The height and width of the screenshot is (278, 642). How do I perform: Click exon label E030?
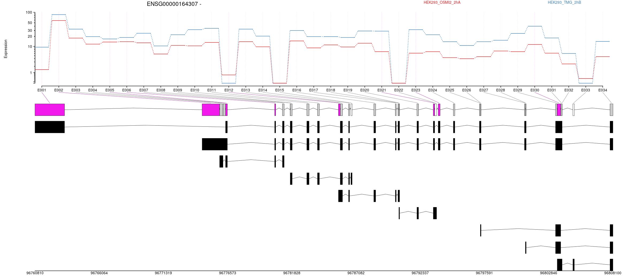click(x=535, y=90)
